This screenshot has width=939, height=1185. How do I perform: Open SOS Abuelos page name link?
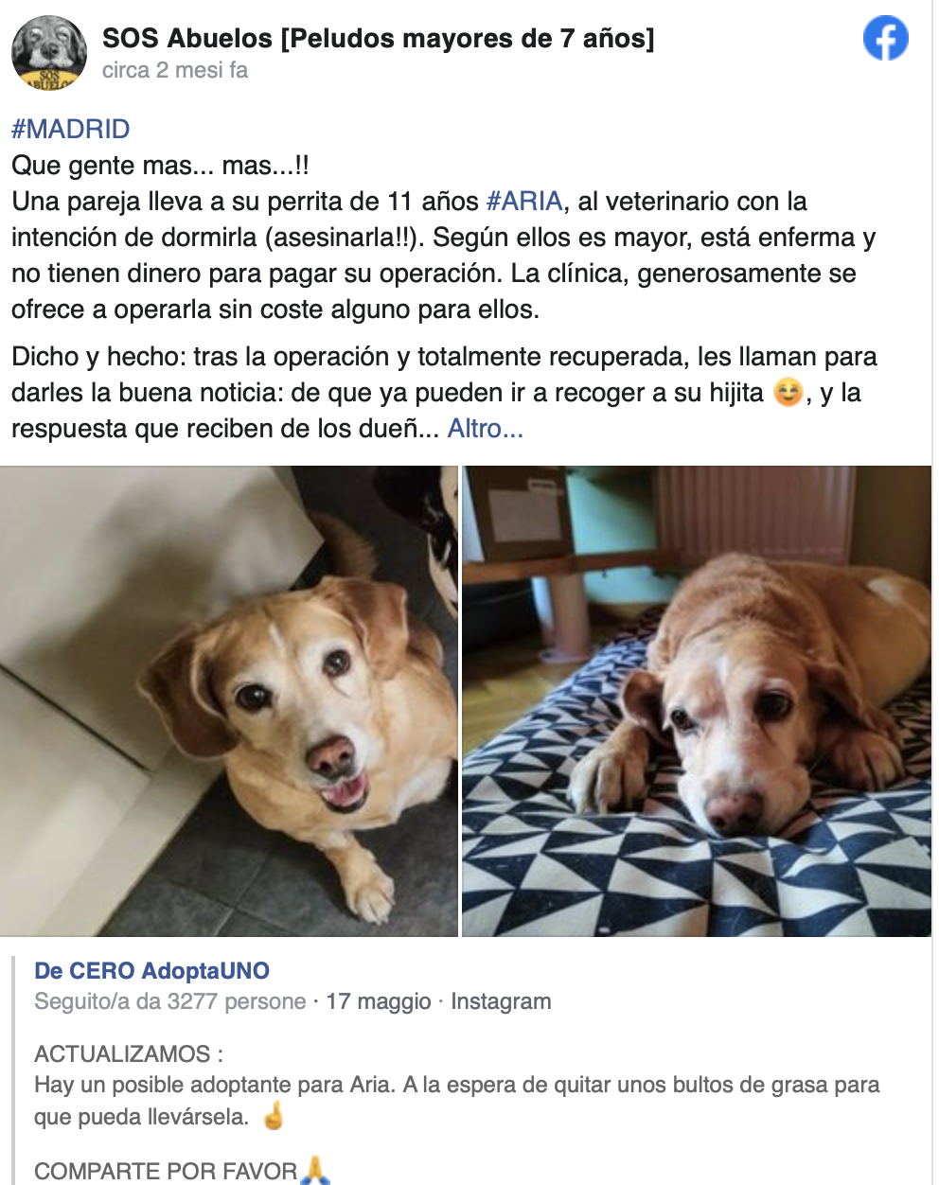378,38
